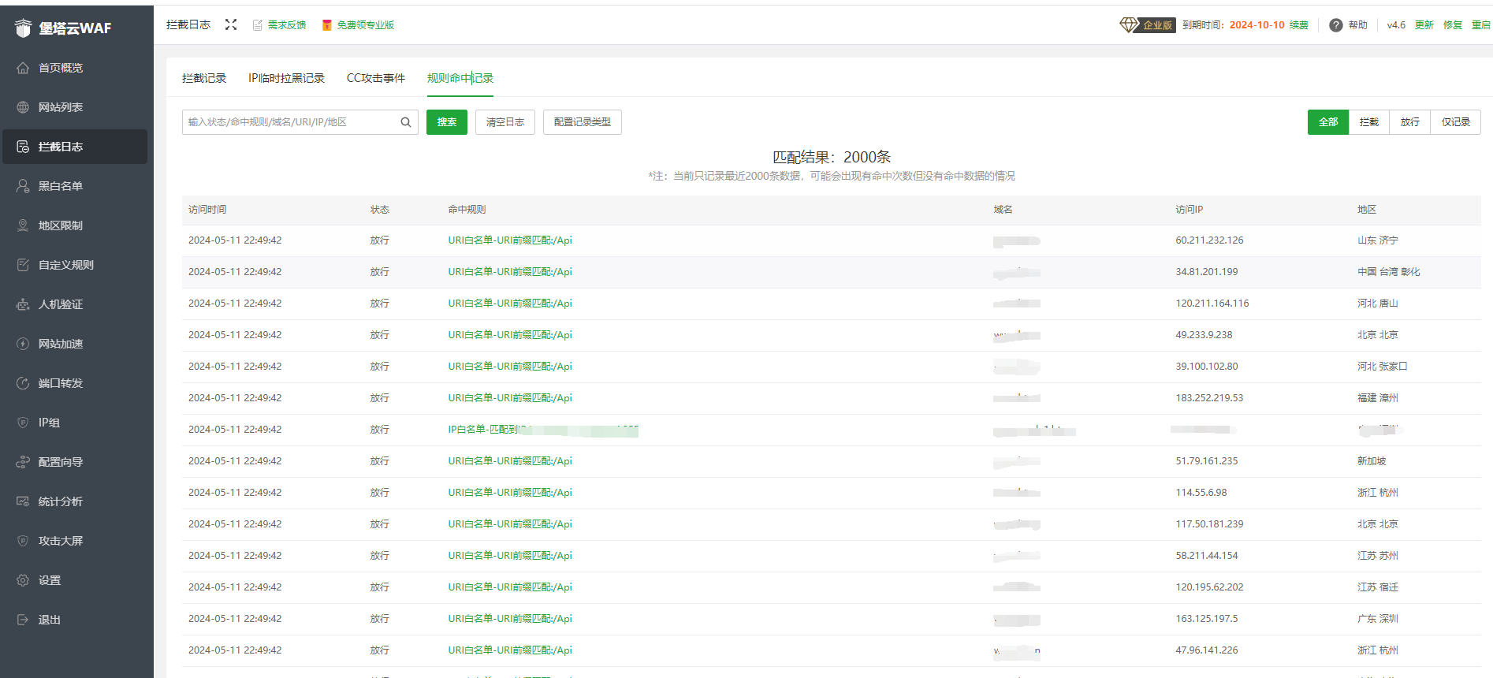The height and width of the screenshot is (678, 1493).
Task: Open 配置向导 icon in sidebar
Action: coord(23,462)
